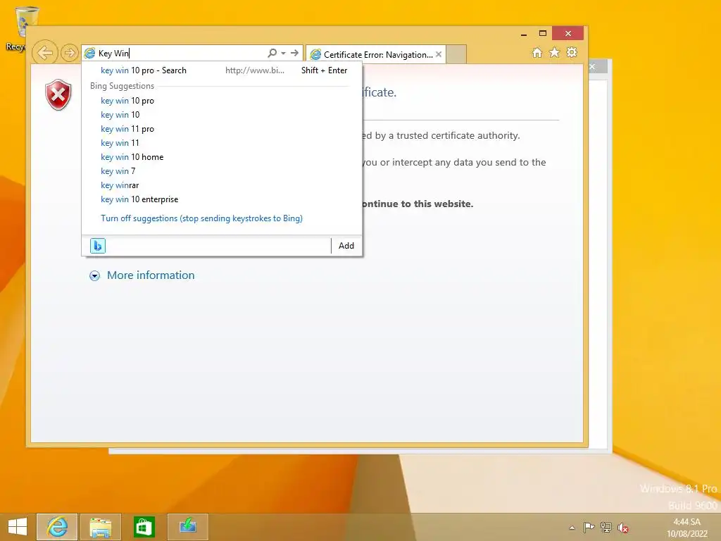This screenshot has width=721, height=541.
Task: Select the Bing search provider icon
Action: tap(97, 246)
